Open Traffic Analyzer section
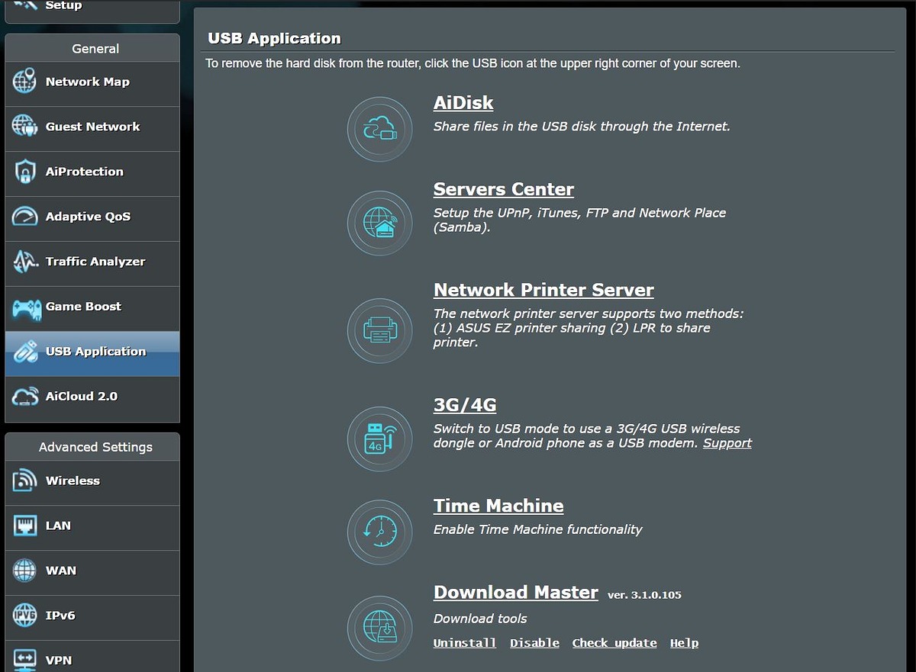 (95, 262)
